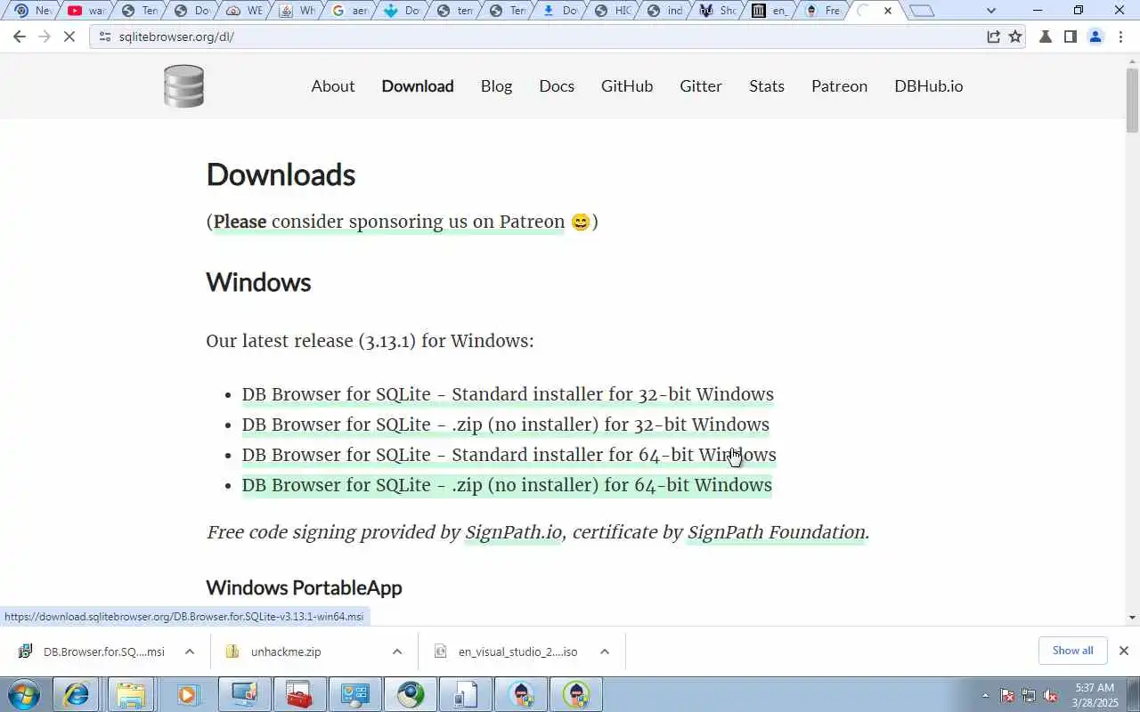Click the browser forward arrow
The height and width of the screenshot is (712, 1140).
pyautogui.click(x=45, y=36)
